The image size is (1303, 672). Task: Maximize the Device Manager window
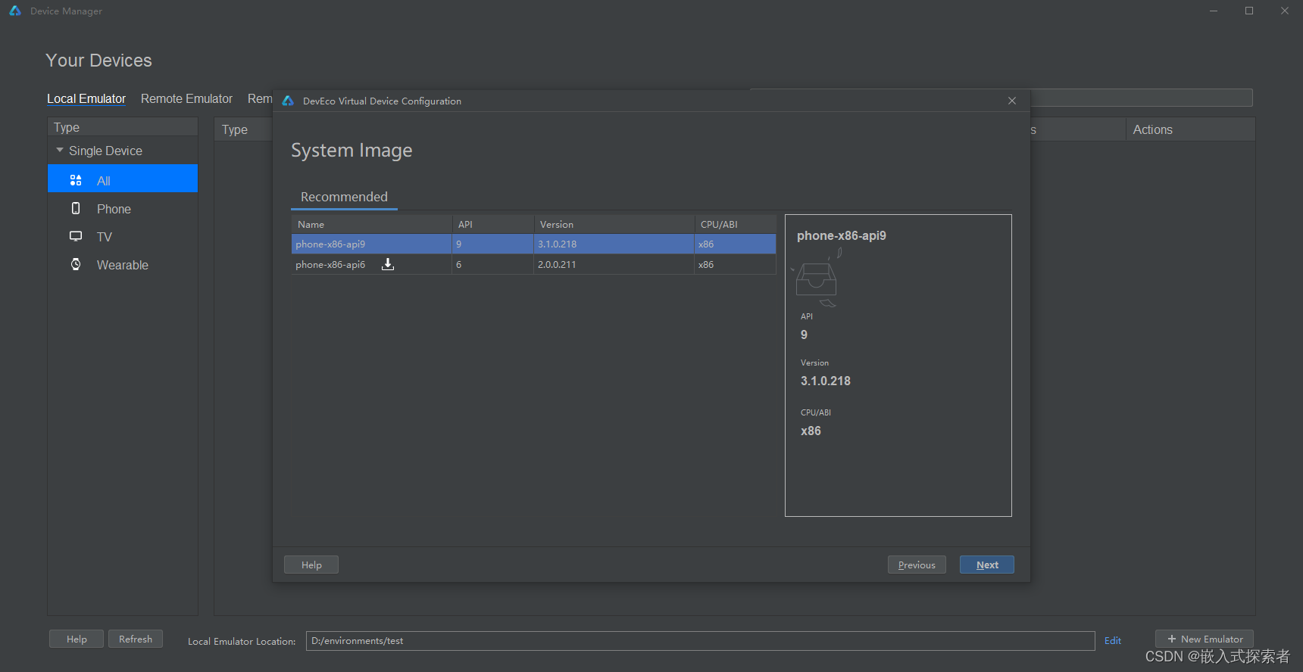(1249, 11)
